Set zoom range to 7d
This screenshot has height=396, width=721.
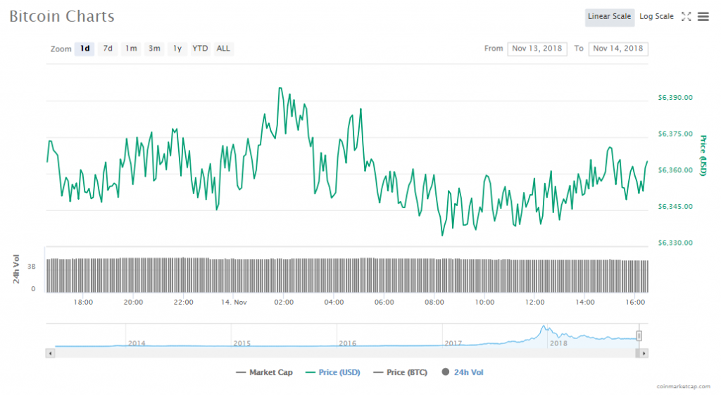[x=108, y=49]
